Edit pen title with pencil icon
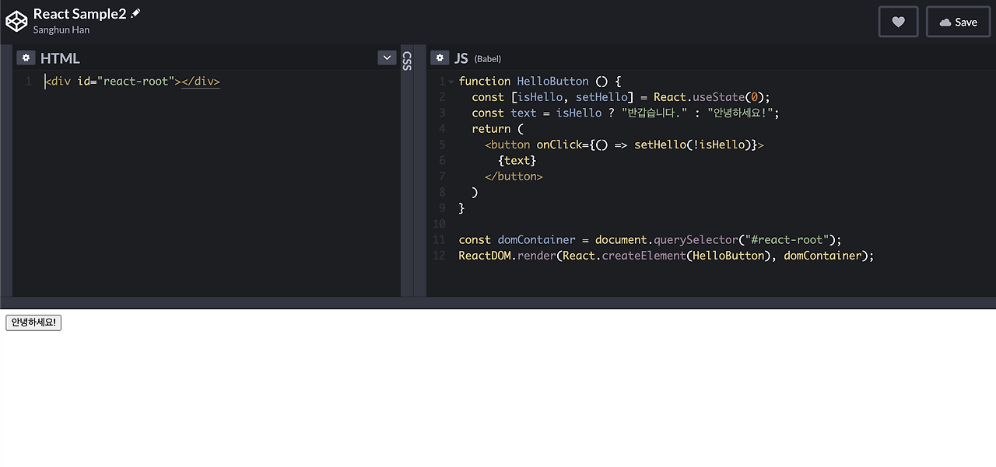The height and width of the screenshot is (467, 996). click(135, 13)
